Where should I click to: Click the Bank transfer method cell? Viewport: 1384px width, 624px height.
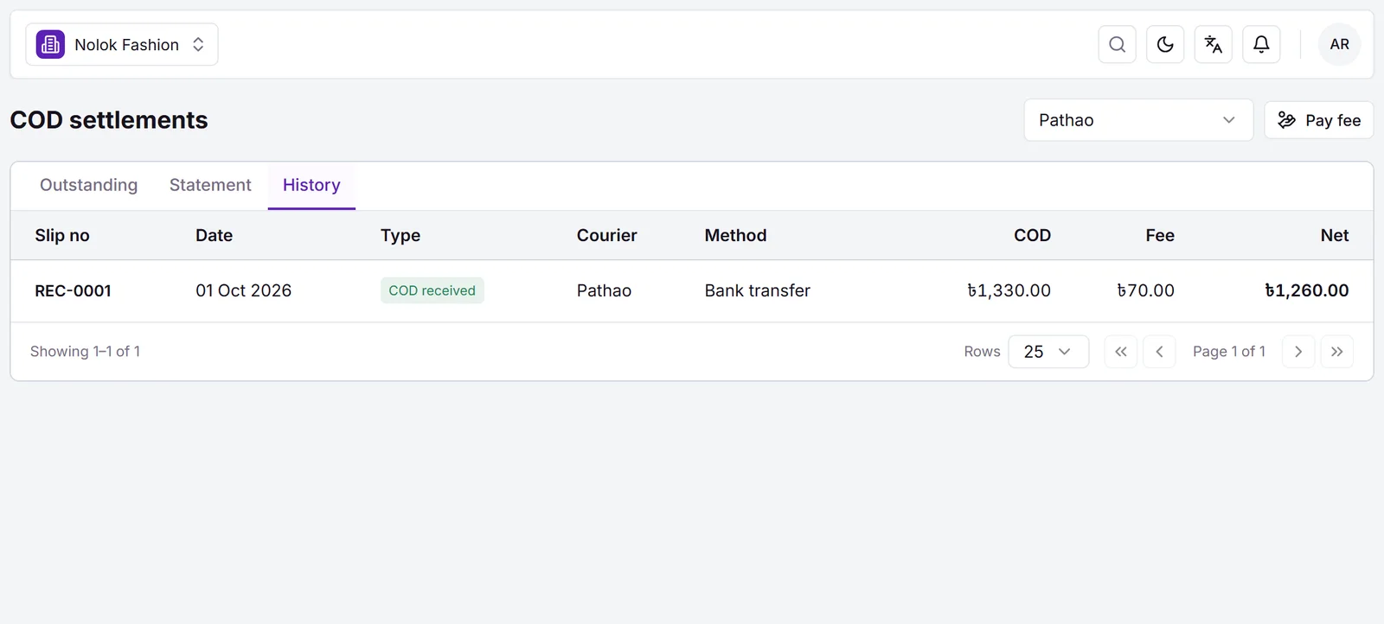(757, 291)
